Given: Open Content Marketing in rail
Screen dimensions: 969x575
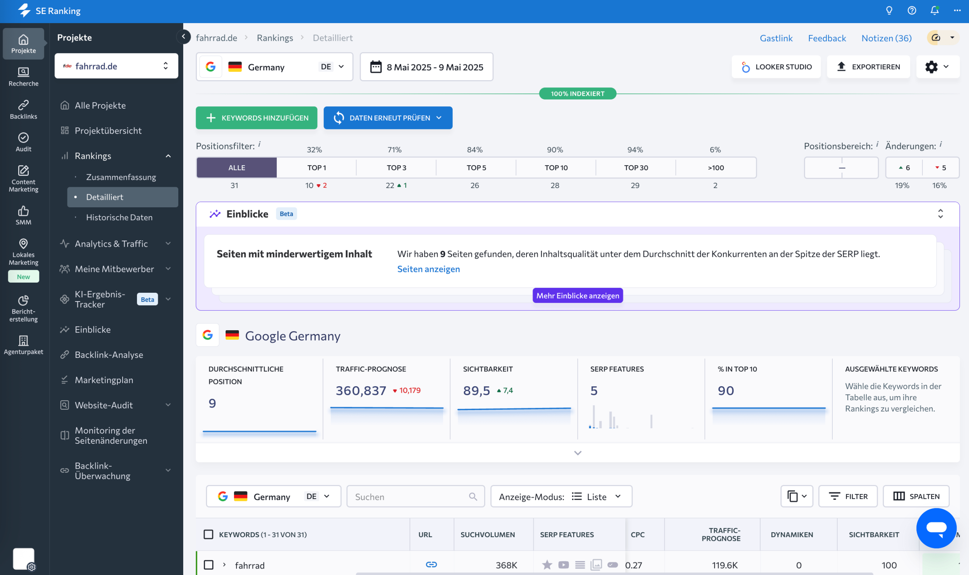Looking at the screenshot, I should point(23,179).
